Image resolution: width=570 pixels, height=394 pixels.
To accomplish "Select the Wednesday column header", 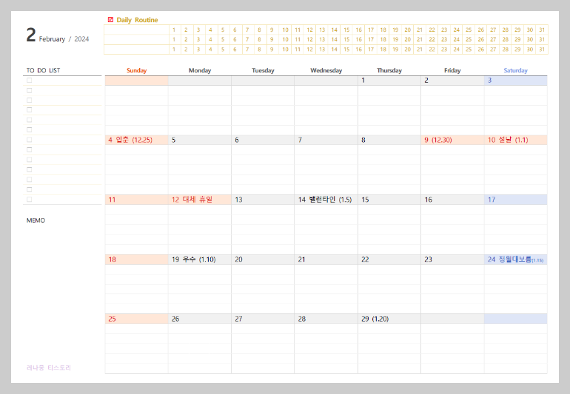I will pyautogui.click(x=326, y=70).
